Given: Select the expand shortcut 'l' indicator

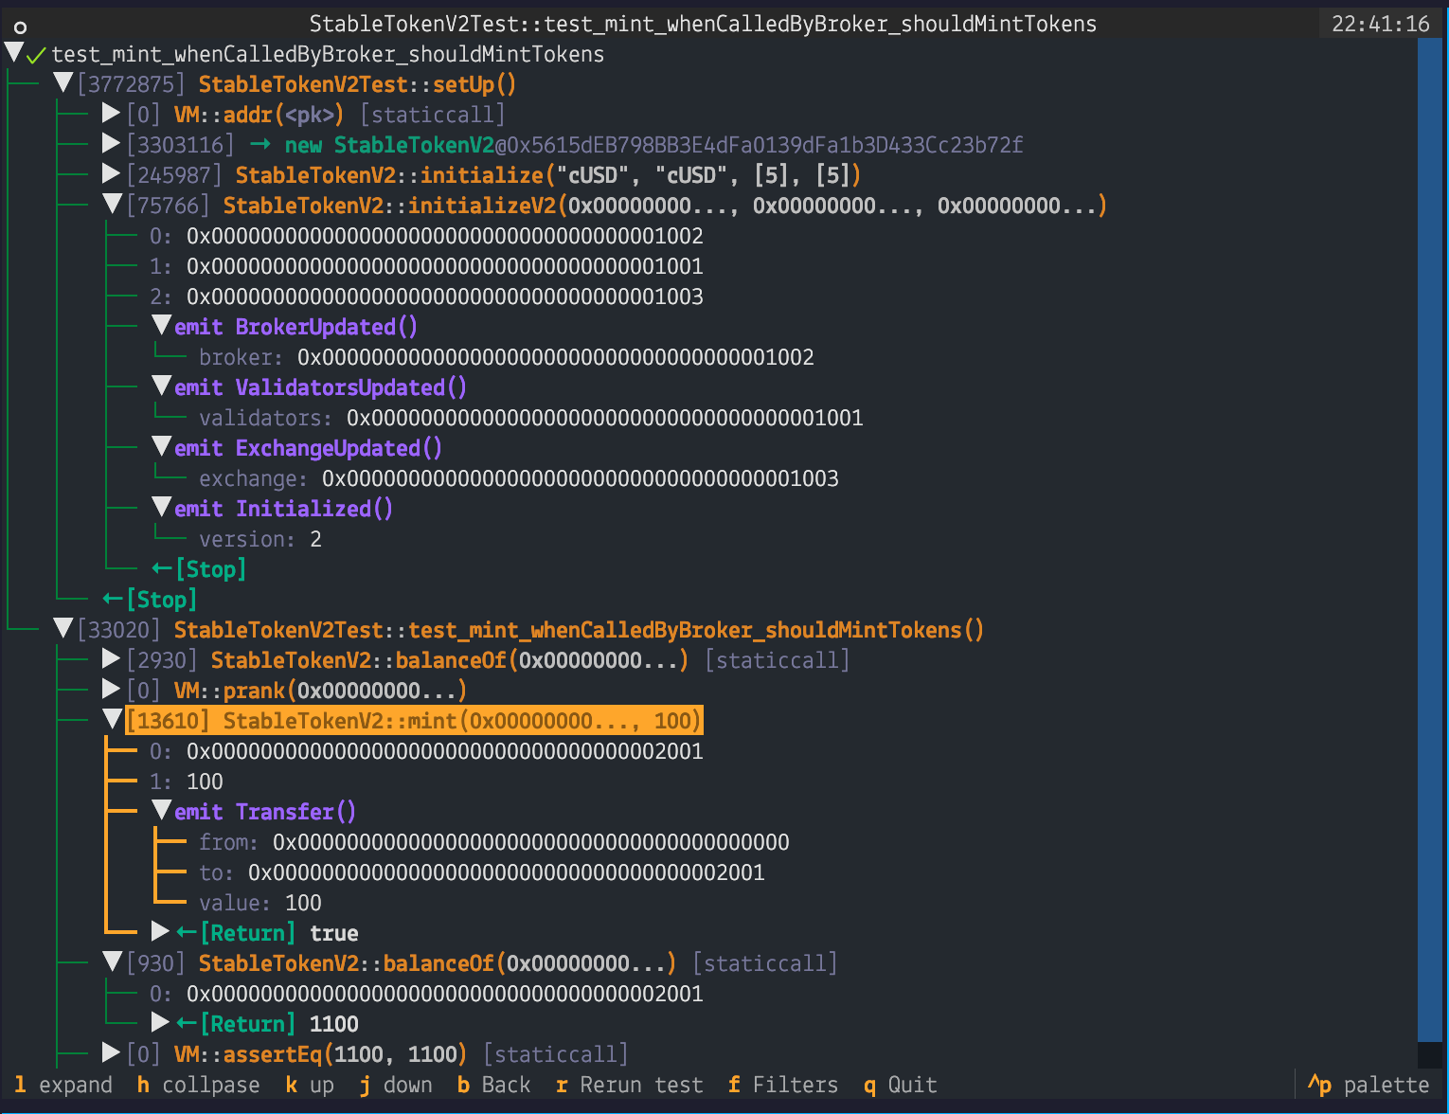Looking at the screenshot, I should pos(21,1085).
